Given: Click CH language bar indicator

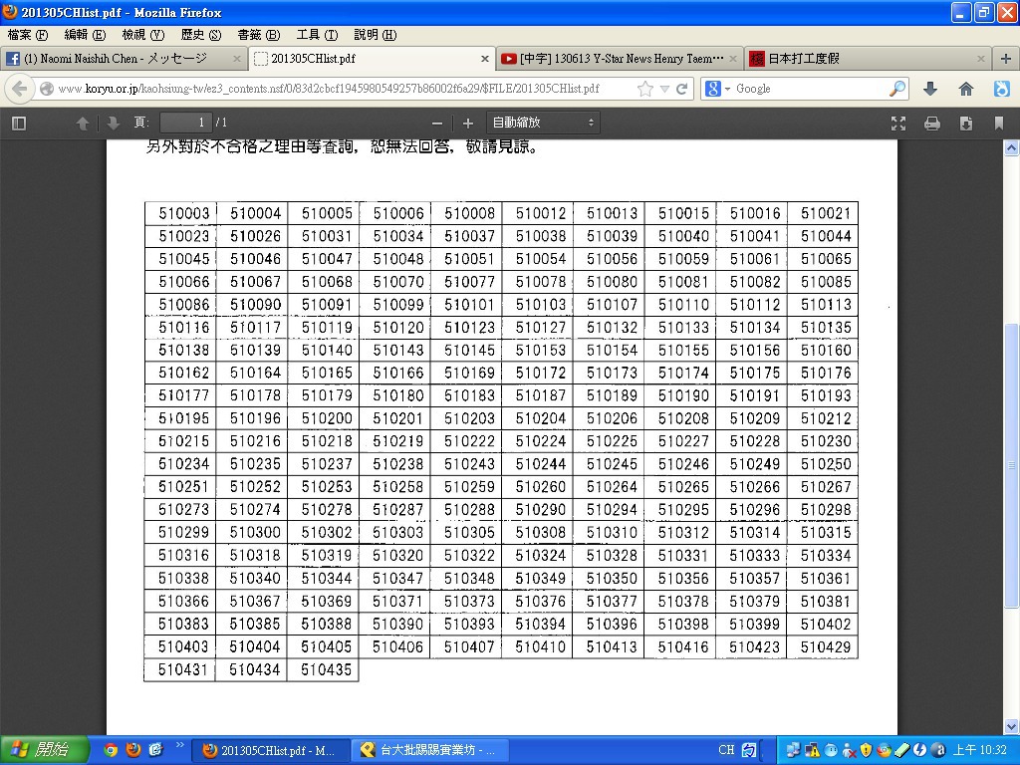Looking at the screenshot, I should click(726, 750).
